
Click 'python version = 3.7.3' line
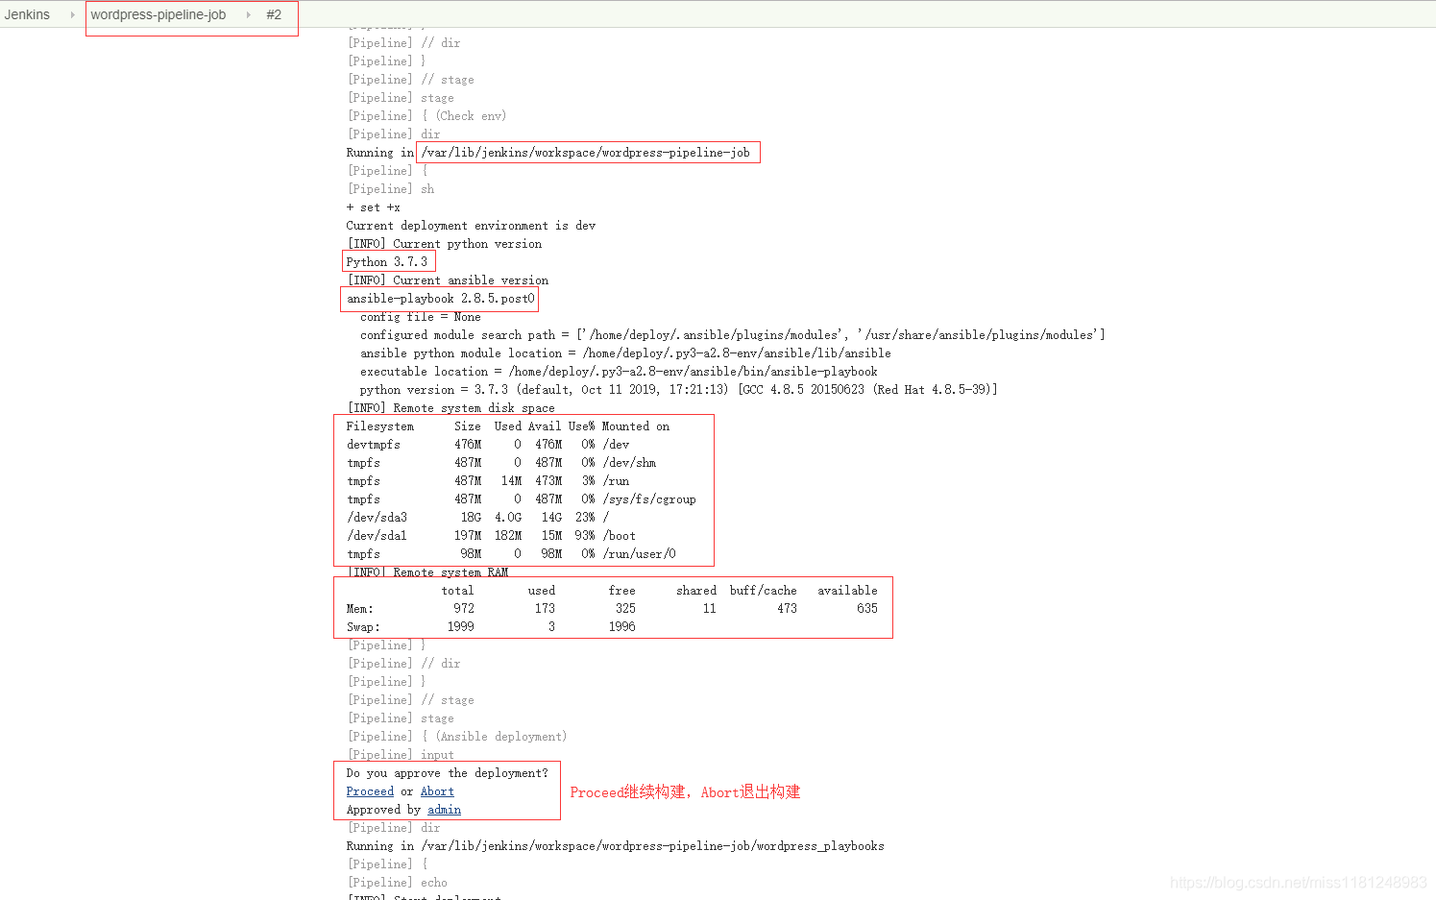(679, 390)
